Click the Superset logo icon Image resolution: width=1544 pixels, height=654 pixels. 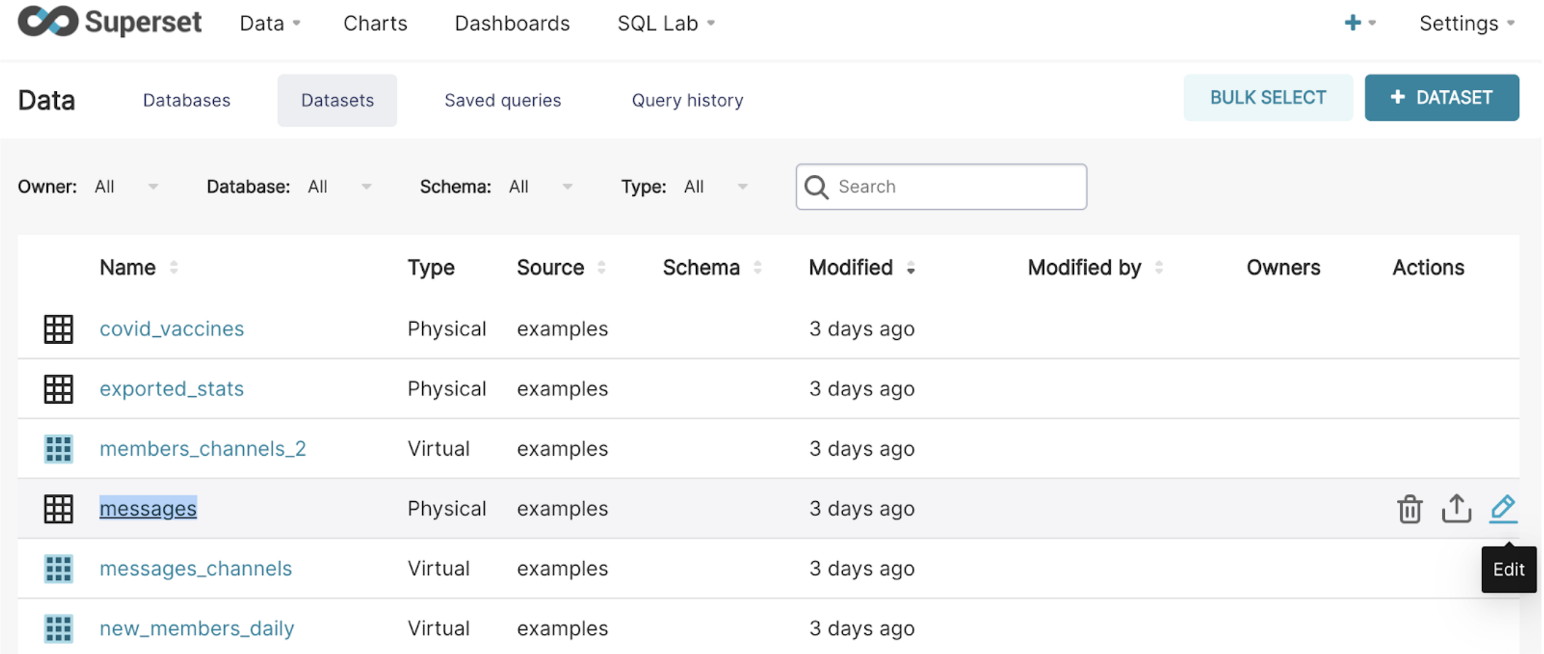48,22
